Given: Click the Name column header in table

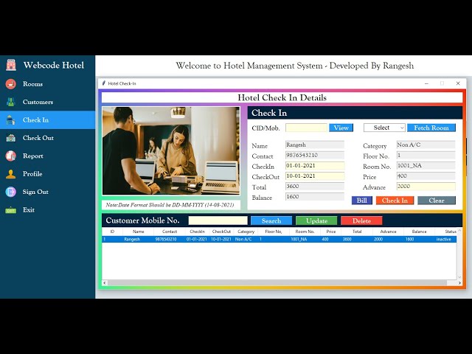Looking at the screenshot, I should pyautogui.click(x=138, y=232).
